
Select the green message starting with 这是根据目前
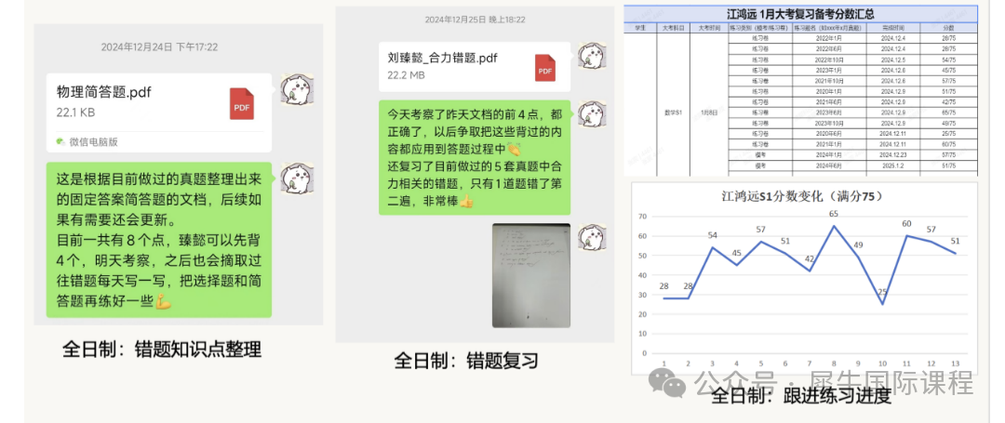point(158,240)
